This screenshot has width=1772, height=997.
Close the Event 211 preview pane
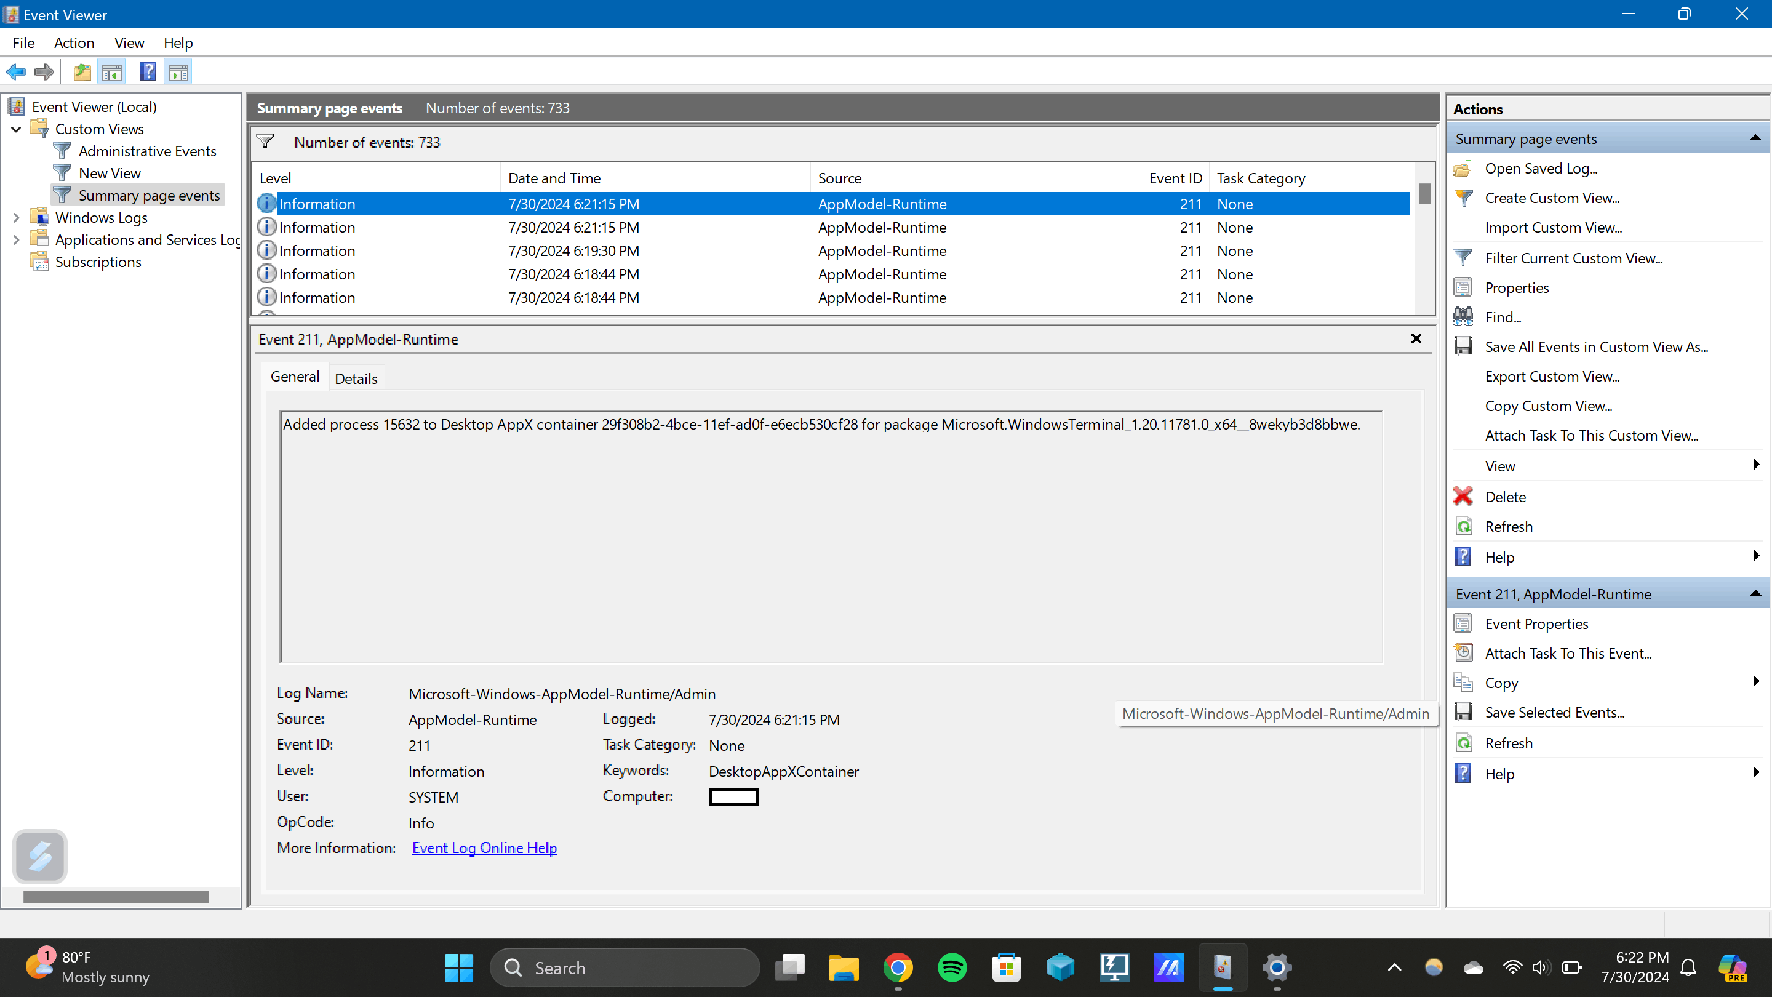tap(1416, 338)
